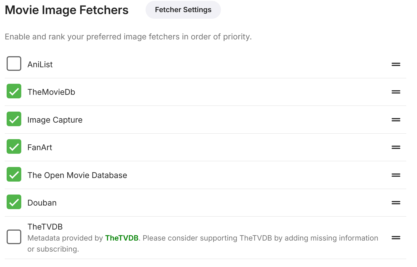
Task: Follow the green TheTVDB link
Action: 122,238
